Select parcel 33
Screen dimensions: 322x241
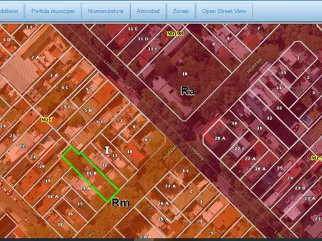point(279,108)
